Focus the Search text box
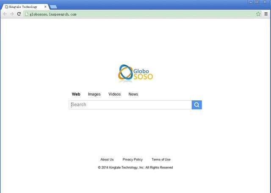This screenshot has width=271, height=193. point(130,105)
